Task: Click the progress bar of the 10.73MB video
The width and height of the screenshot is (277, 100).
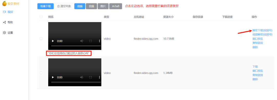Action: (x=76, y=46)
